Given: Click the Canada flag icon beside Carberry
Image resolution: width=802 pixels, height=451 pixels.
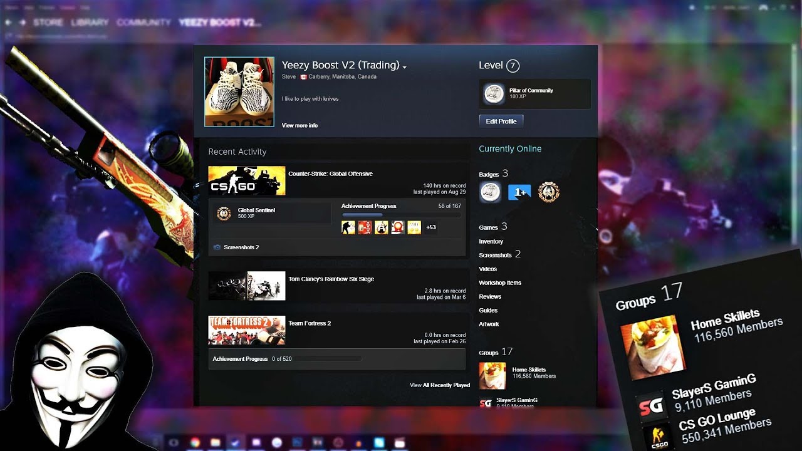Looking at the screenshot, I should click(303, 76).
